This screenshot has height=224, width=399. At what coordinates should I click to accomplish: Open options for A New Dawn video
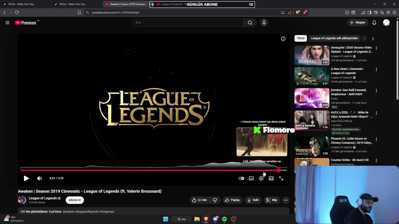point(376,69)
